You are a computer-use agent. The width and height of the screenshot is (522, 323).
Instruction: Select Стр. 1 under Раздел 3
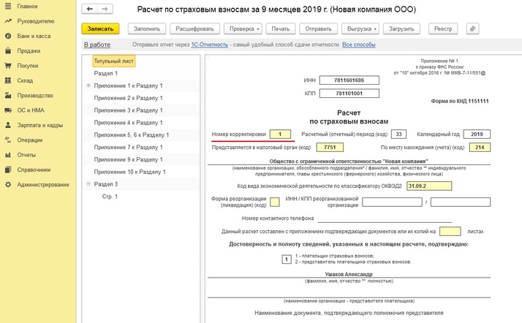110,197
